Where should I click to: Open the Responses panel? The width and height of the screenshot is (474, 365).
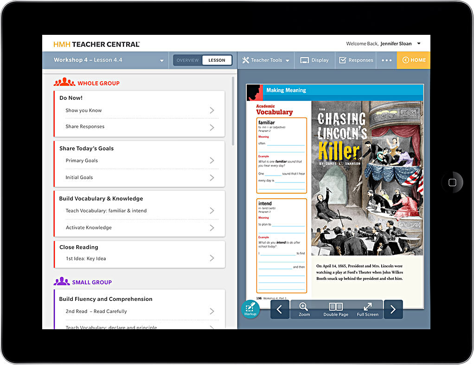(x=356, y=60)
